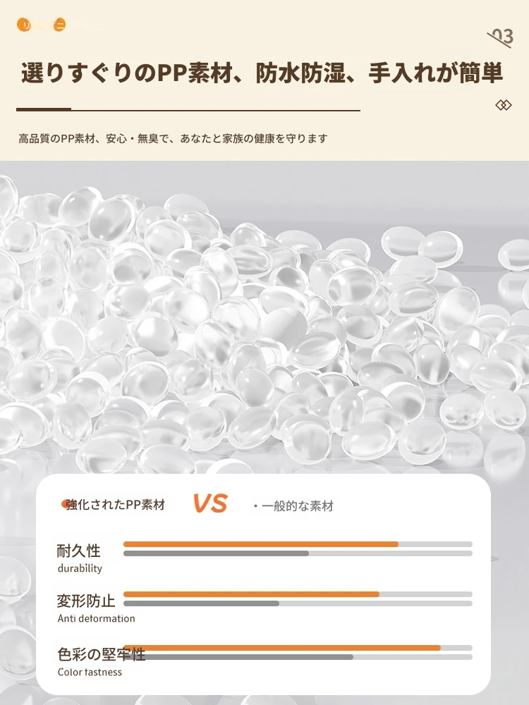Click the interlocking diamonds icon
Screen dimensions: 529x705
[504, 105]
